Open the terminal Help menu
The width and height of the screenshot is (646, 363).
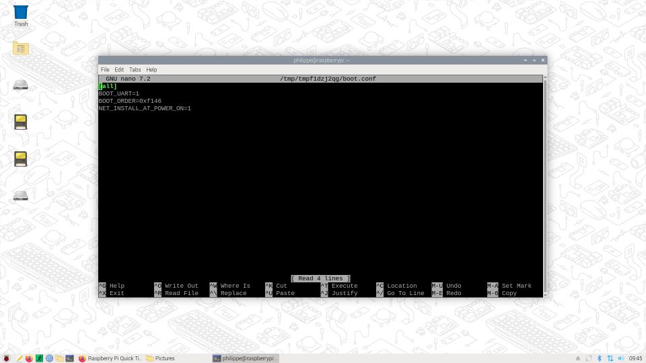point(151,69)
